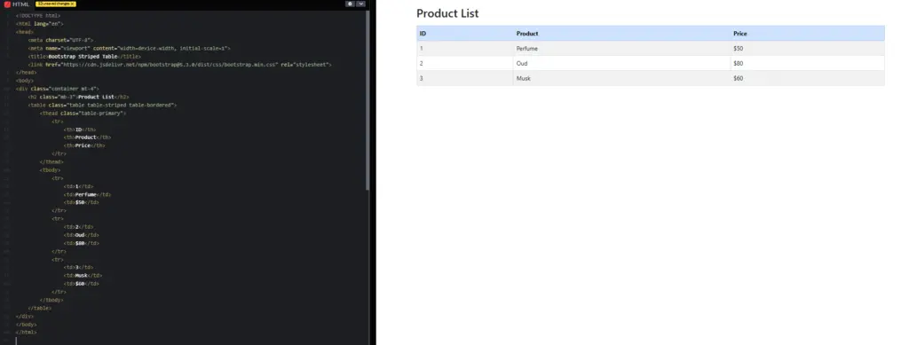Click the closing </html> tag line
This screenshot has height=345, width=909.
26,333
